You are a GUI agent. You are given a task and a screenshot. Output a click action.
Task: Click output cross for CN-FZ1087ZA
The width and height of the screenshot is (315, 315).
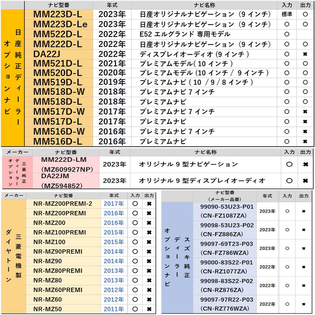304,211
